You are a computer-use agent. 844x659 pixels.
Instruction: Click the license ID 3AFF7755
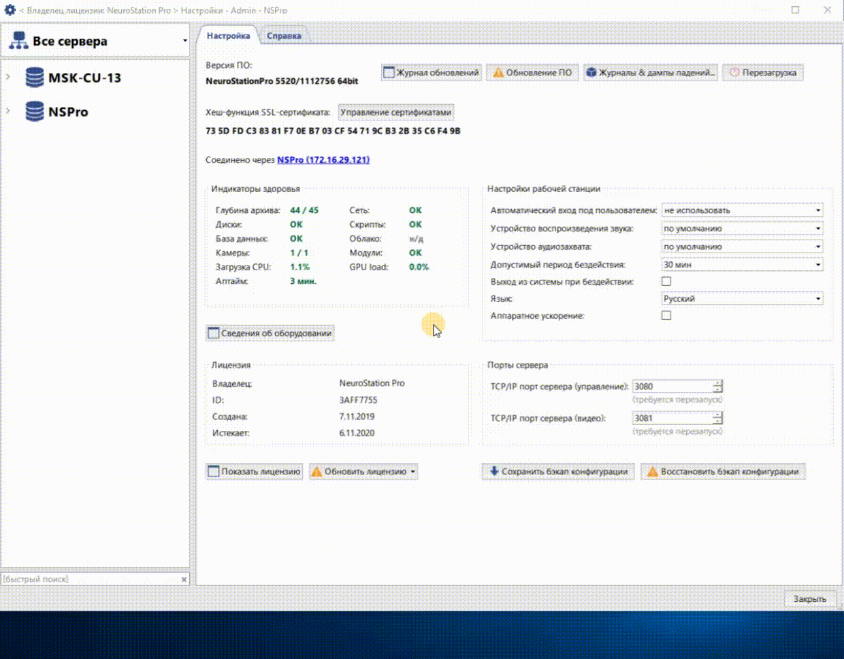(x=358, y=400)
